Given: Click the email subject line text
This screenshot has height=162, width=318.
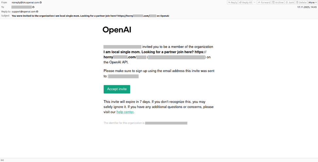Looking at the screenshot, I should [x=90, y=16].
